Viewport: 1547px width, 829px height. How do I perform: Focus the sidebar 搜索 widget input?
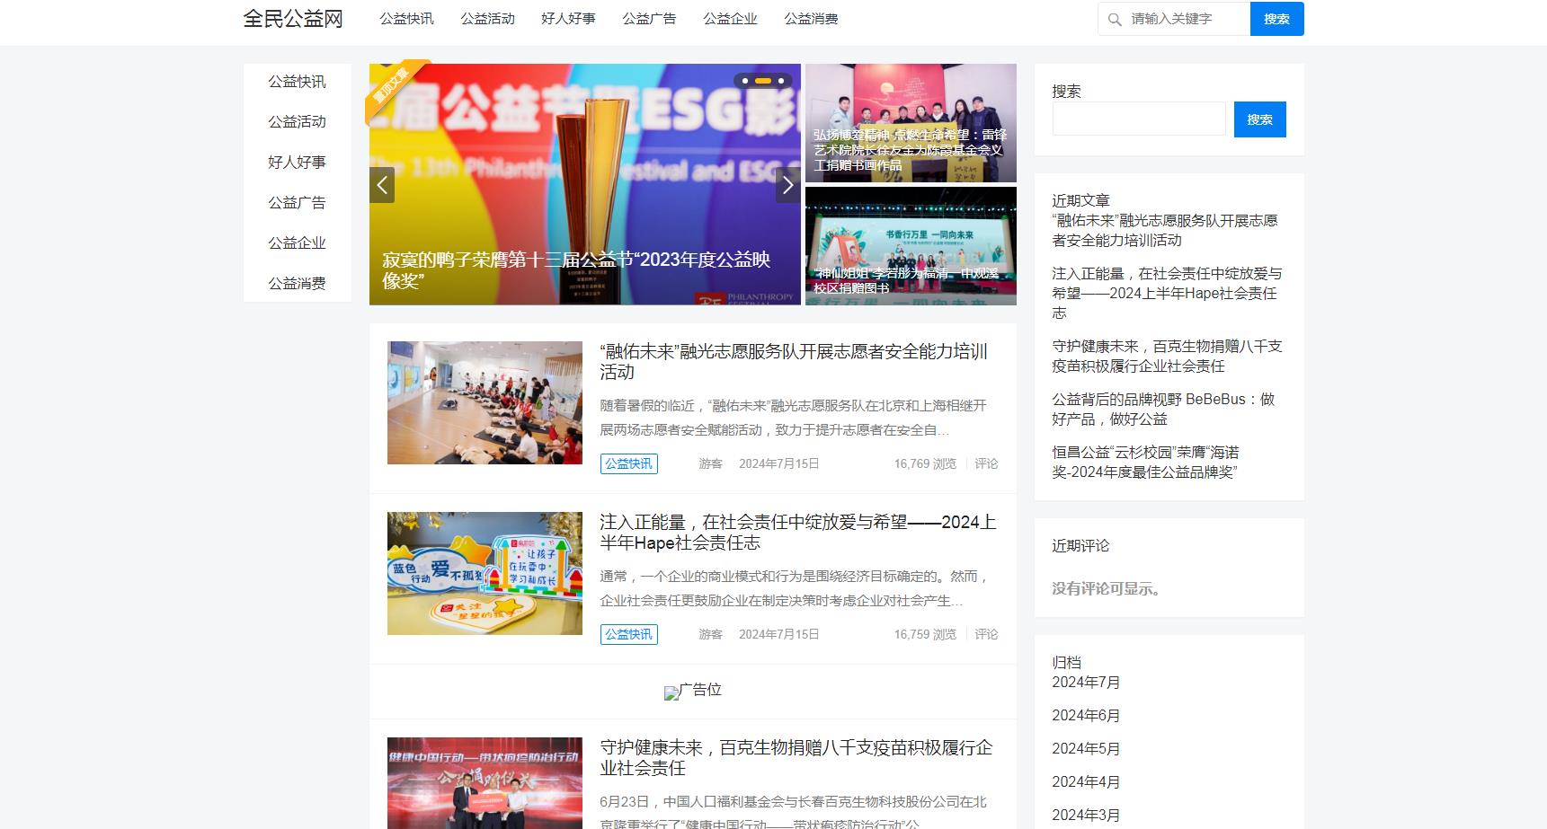(1139, 119)
